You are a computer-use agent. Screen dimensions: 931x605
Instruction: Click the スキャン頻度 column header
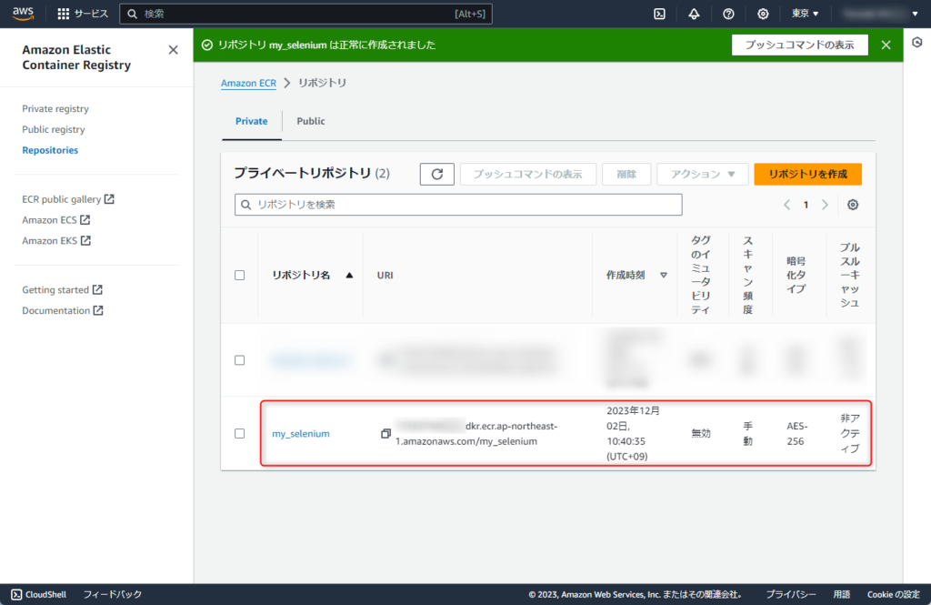coord(748,275)
